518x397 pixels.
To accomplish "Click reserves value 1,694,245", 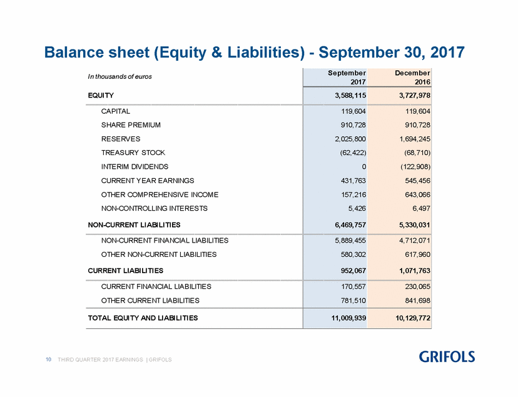I will pos(415,139).
